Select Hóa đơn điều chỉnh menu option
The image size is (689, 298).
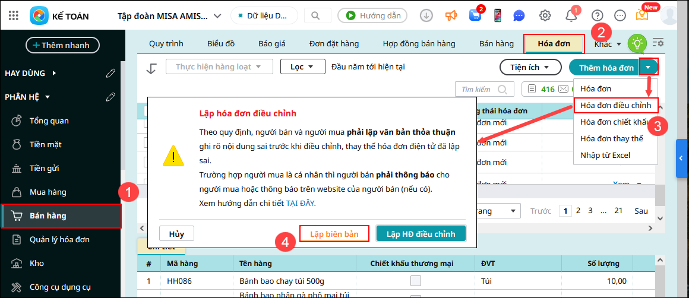tap(615, 105)
